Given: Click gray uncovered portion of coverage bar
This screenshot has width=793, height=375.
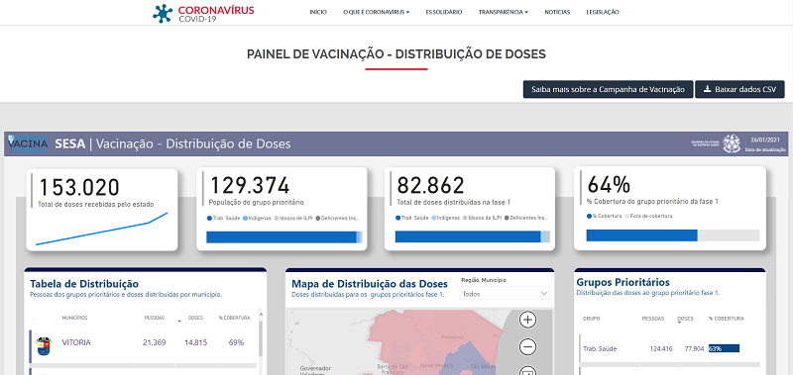Looking at the screenshot, I should pyautogui.click(x=729, y=235).
